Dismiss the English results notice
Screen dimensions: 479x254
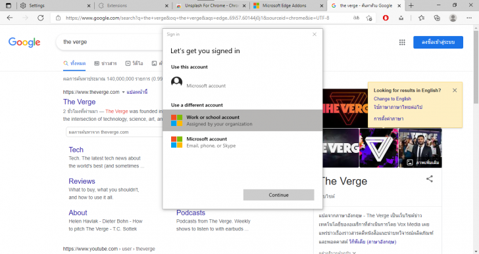click(455, 90)
